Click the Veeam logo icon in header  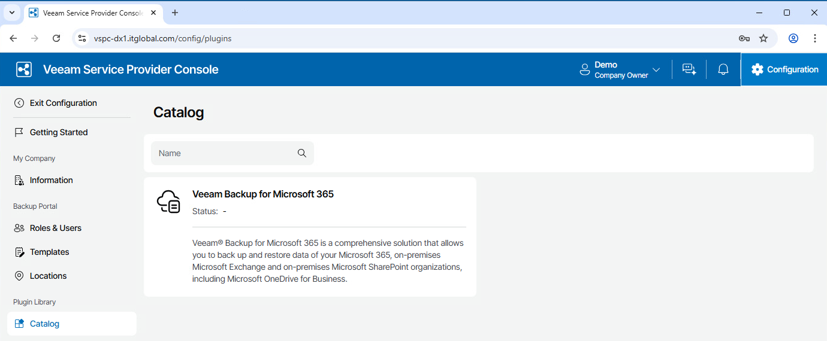click(x=24, y=69)
